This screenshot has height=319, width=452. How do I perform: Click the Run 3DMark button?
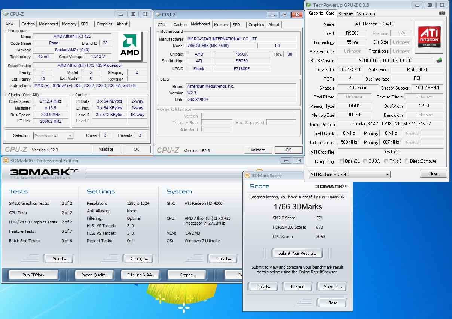[33, 275]
